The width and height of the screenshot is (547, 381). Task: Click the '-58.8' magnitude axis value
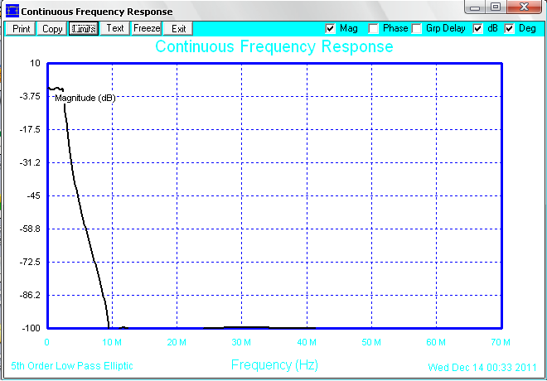(x=30, y=229)
